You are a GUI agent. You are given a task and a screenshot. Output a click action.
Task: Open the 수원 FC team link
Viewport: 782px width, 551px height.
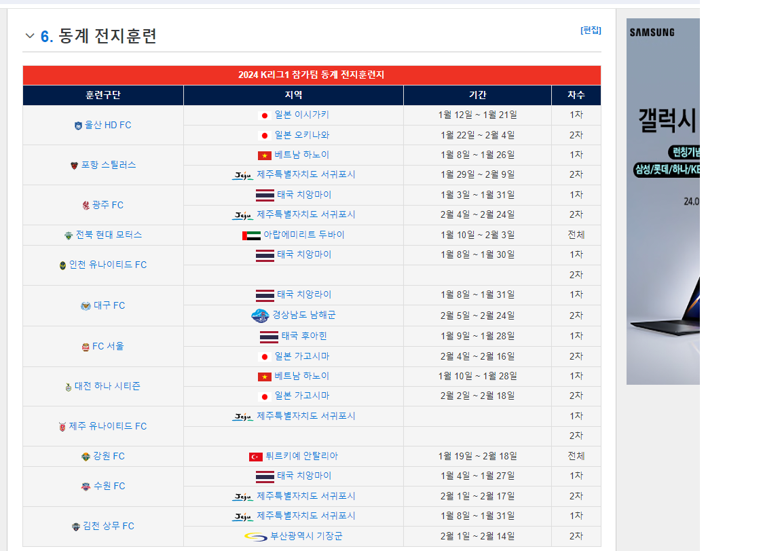click(109, 486)
